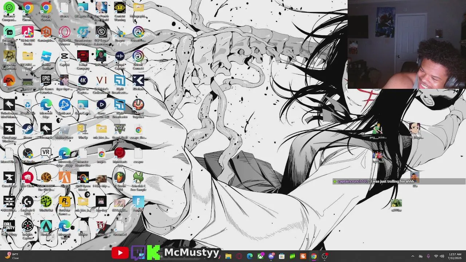
Task: Select the Monster Hunter Rise shortcut
Action: [83, 157]
